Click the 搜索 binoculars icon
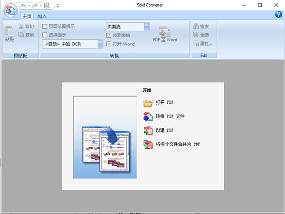This screenshot has height=214, width=285. click(196, 26)
